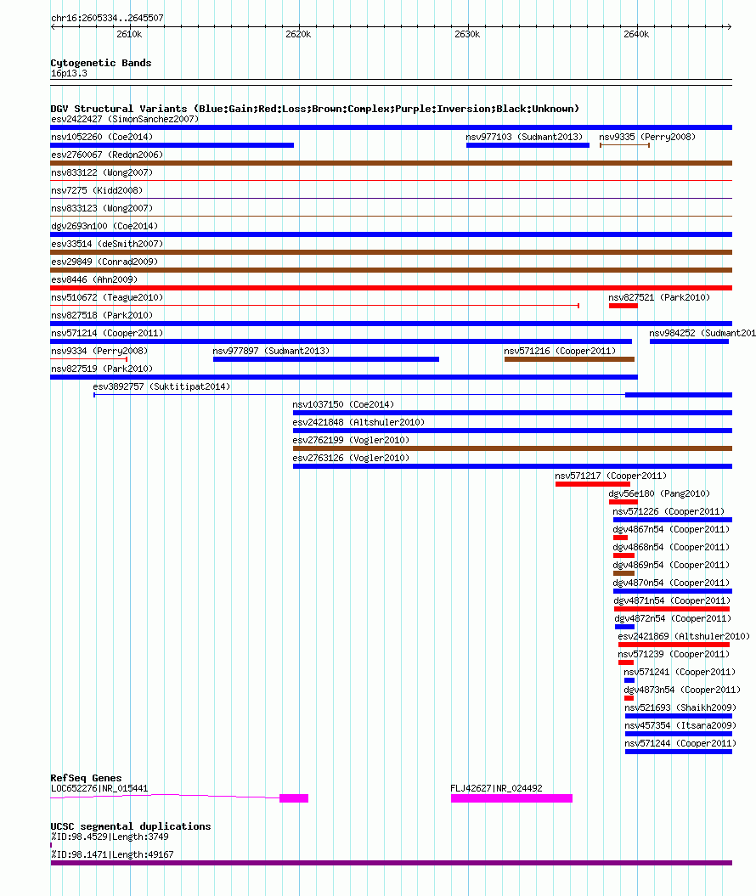The image size is (756, 896).
Task: Select dgv2693n100 (Coe2014) label
Action: (x=104, y=226)
